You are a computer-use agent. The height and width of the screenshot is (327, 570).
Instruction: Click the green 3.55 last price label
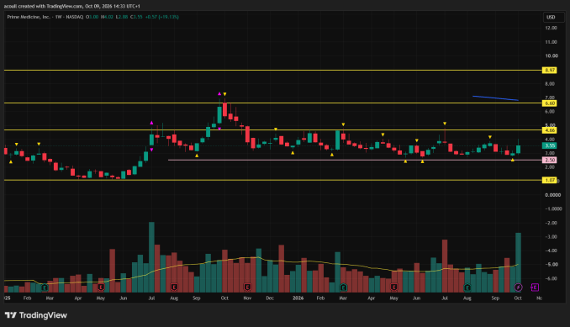click(x=549, y=145)
